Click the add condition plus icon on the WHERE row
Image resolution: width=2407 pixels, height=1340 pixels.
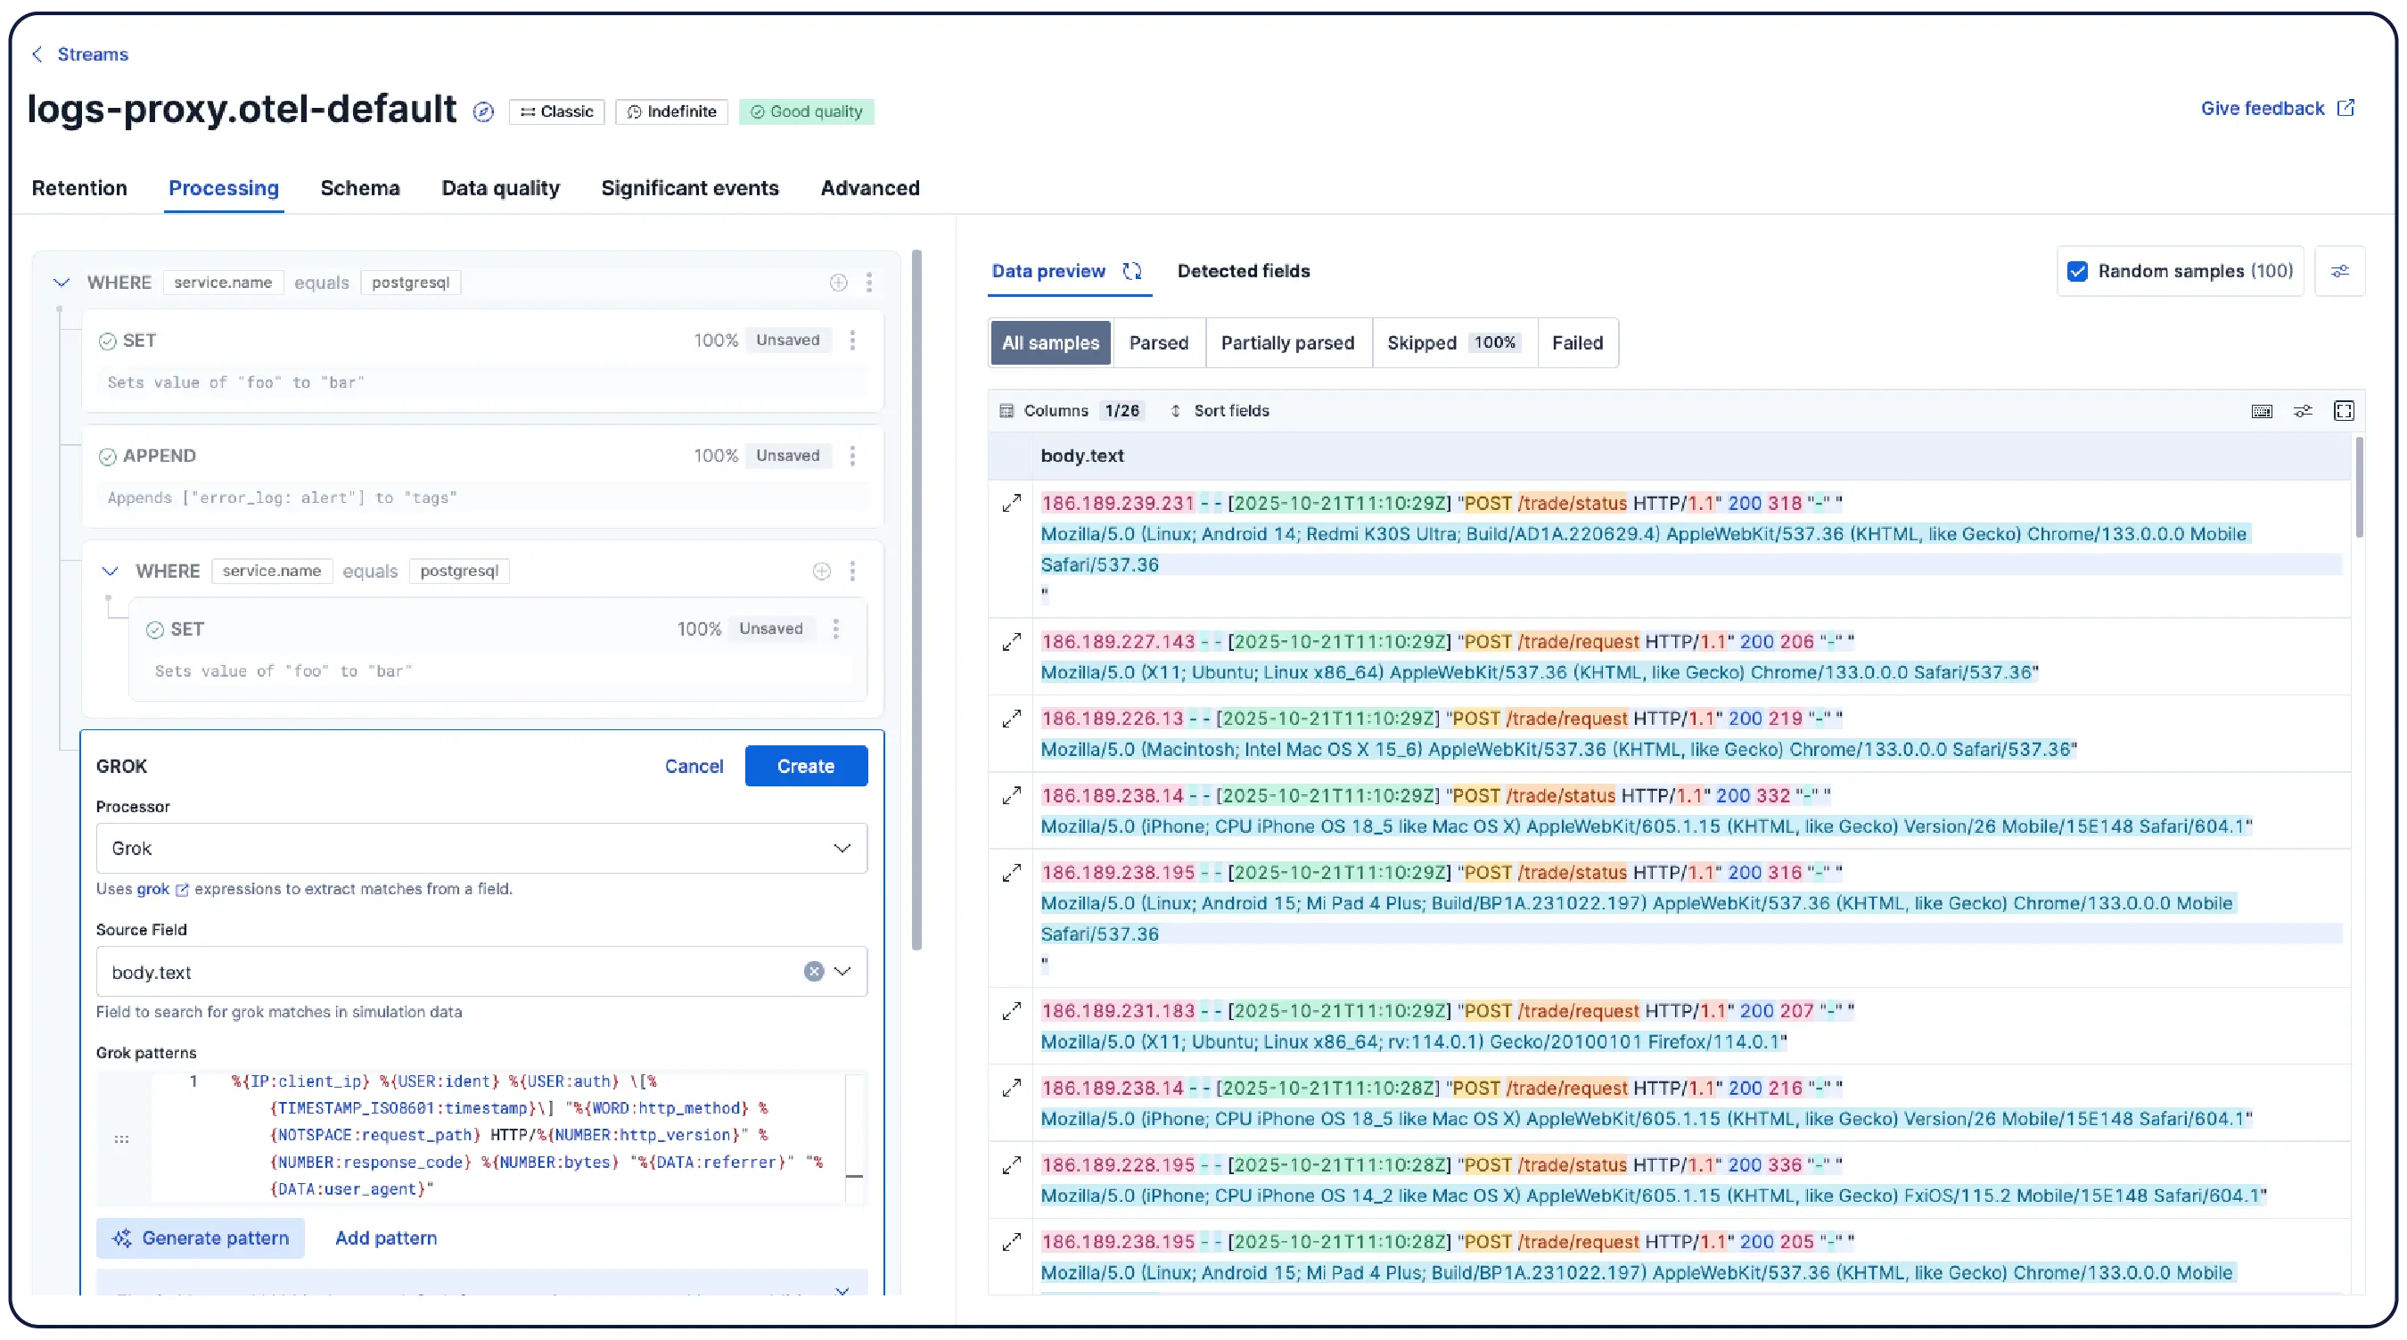(838, 283)
